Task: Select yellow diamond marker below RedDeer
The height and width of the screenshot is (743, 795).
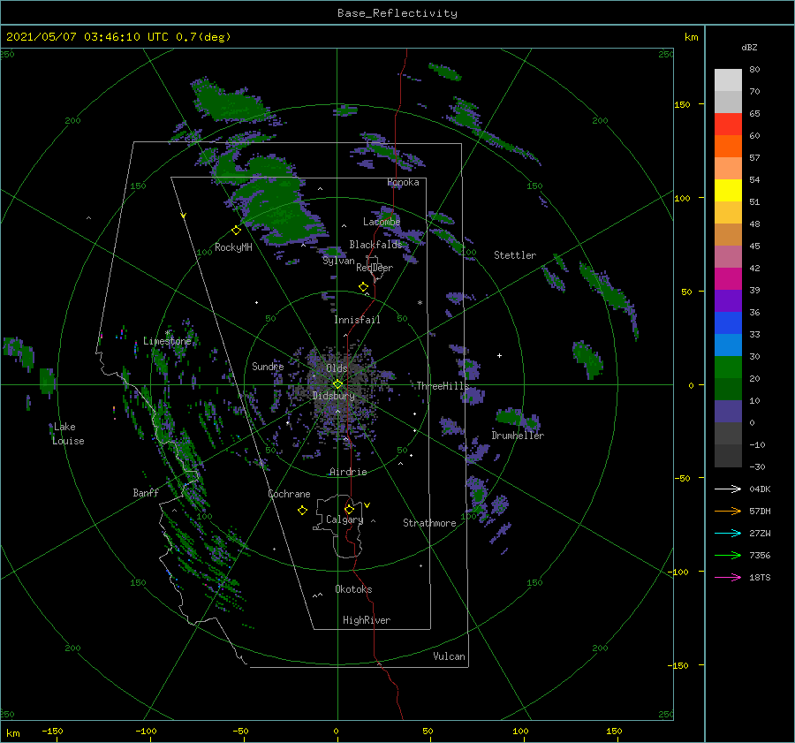Action: [x=363, y=287]
